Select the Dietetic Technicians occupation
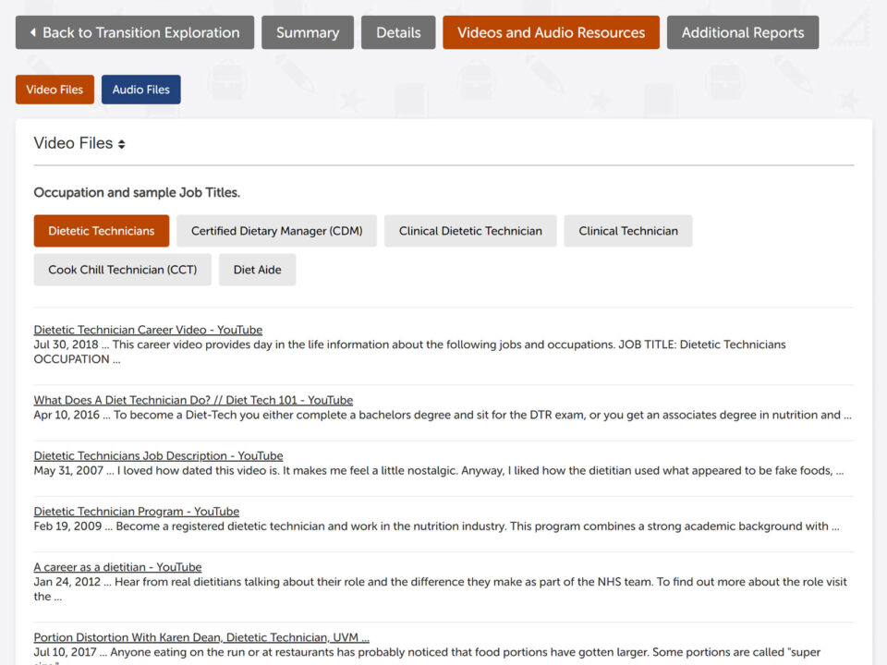The width and height of the screenshot is (887, 665). (x=102, y=231)
